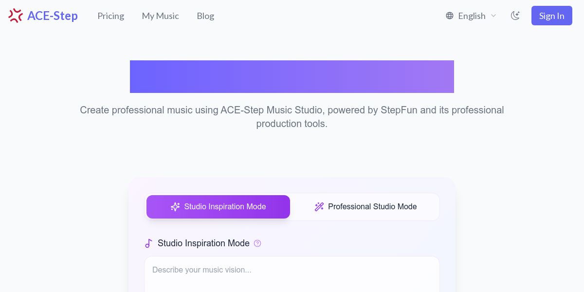
Task: Click the Studio Inspiration Mode section heading
Action: [203, 243]
